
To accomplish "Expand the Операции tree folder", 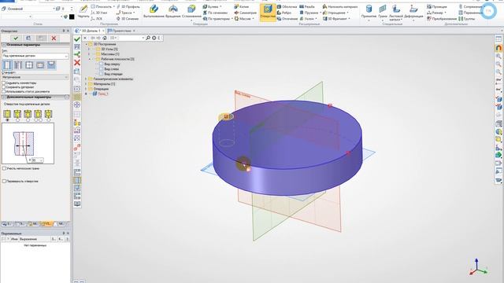I will pos(86,89).
